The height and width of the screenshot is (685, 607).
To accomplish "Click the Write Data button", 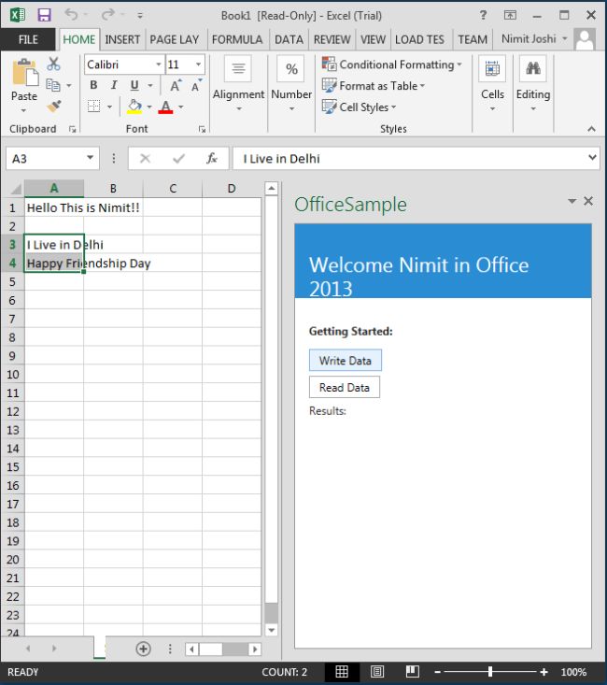I will coord(345,361).
